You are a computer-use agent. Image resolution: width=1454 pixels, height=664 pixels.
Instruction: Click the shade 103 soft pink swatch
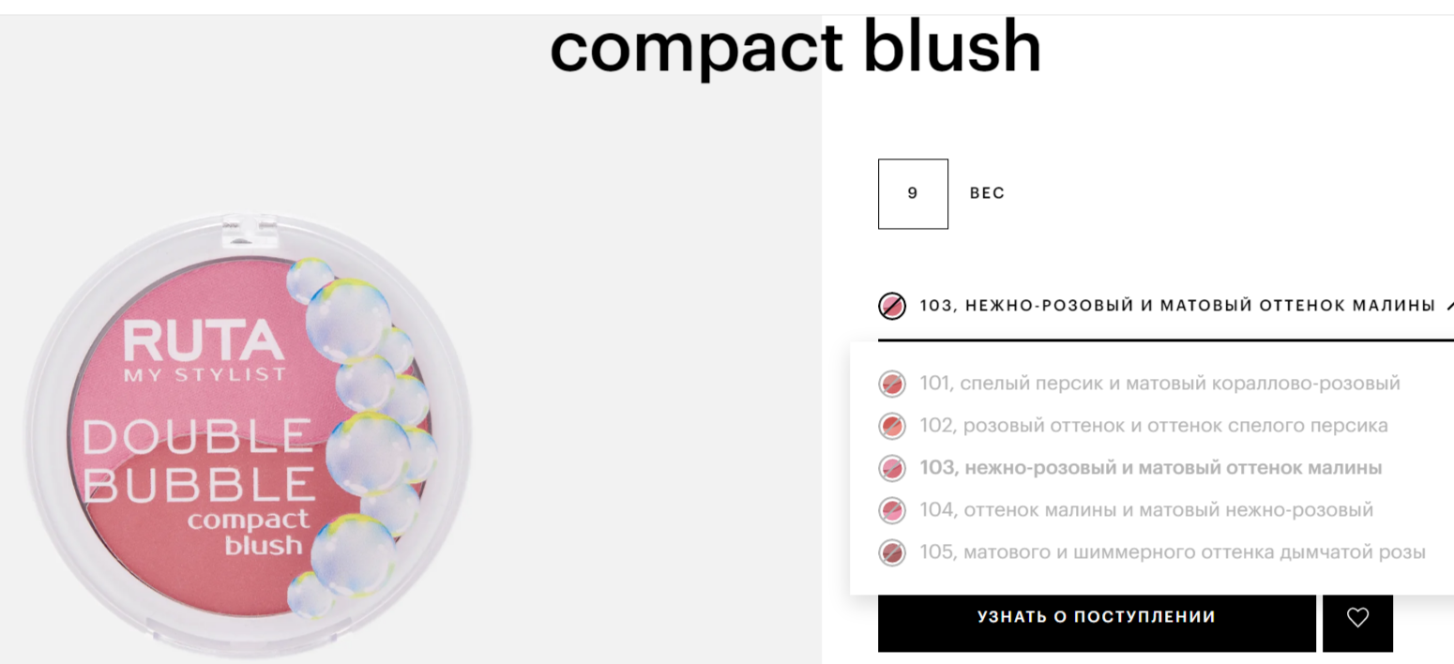click(x=891, y=468)
